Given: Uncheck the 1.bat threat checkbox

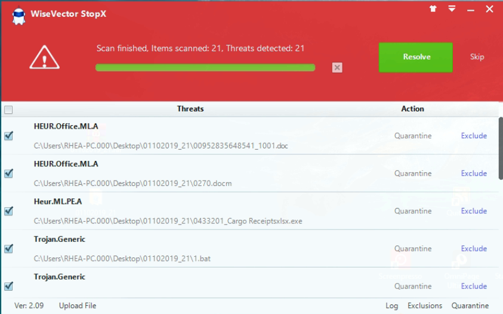Looking at the screenshot, I should tap(9, 248).
